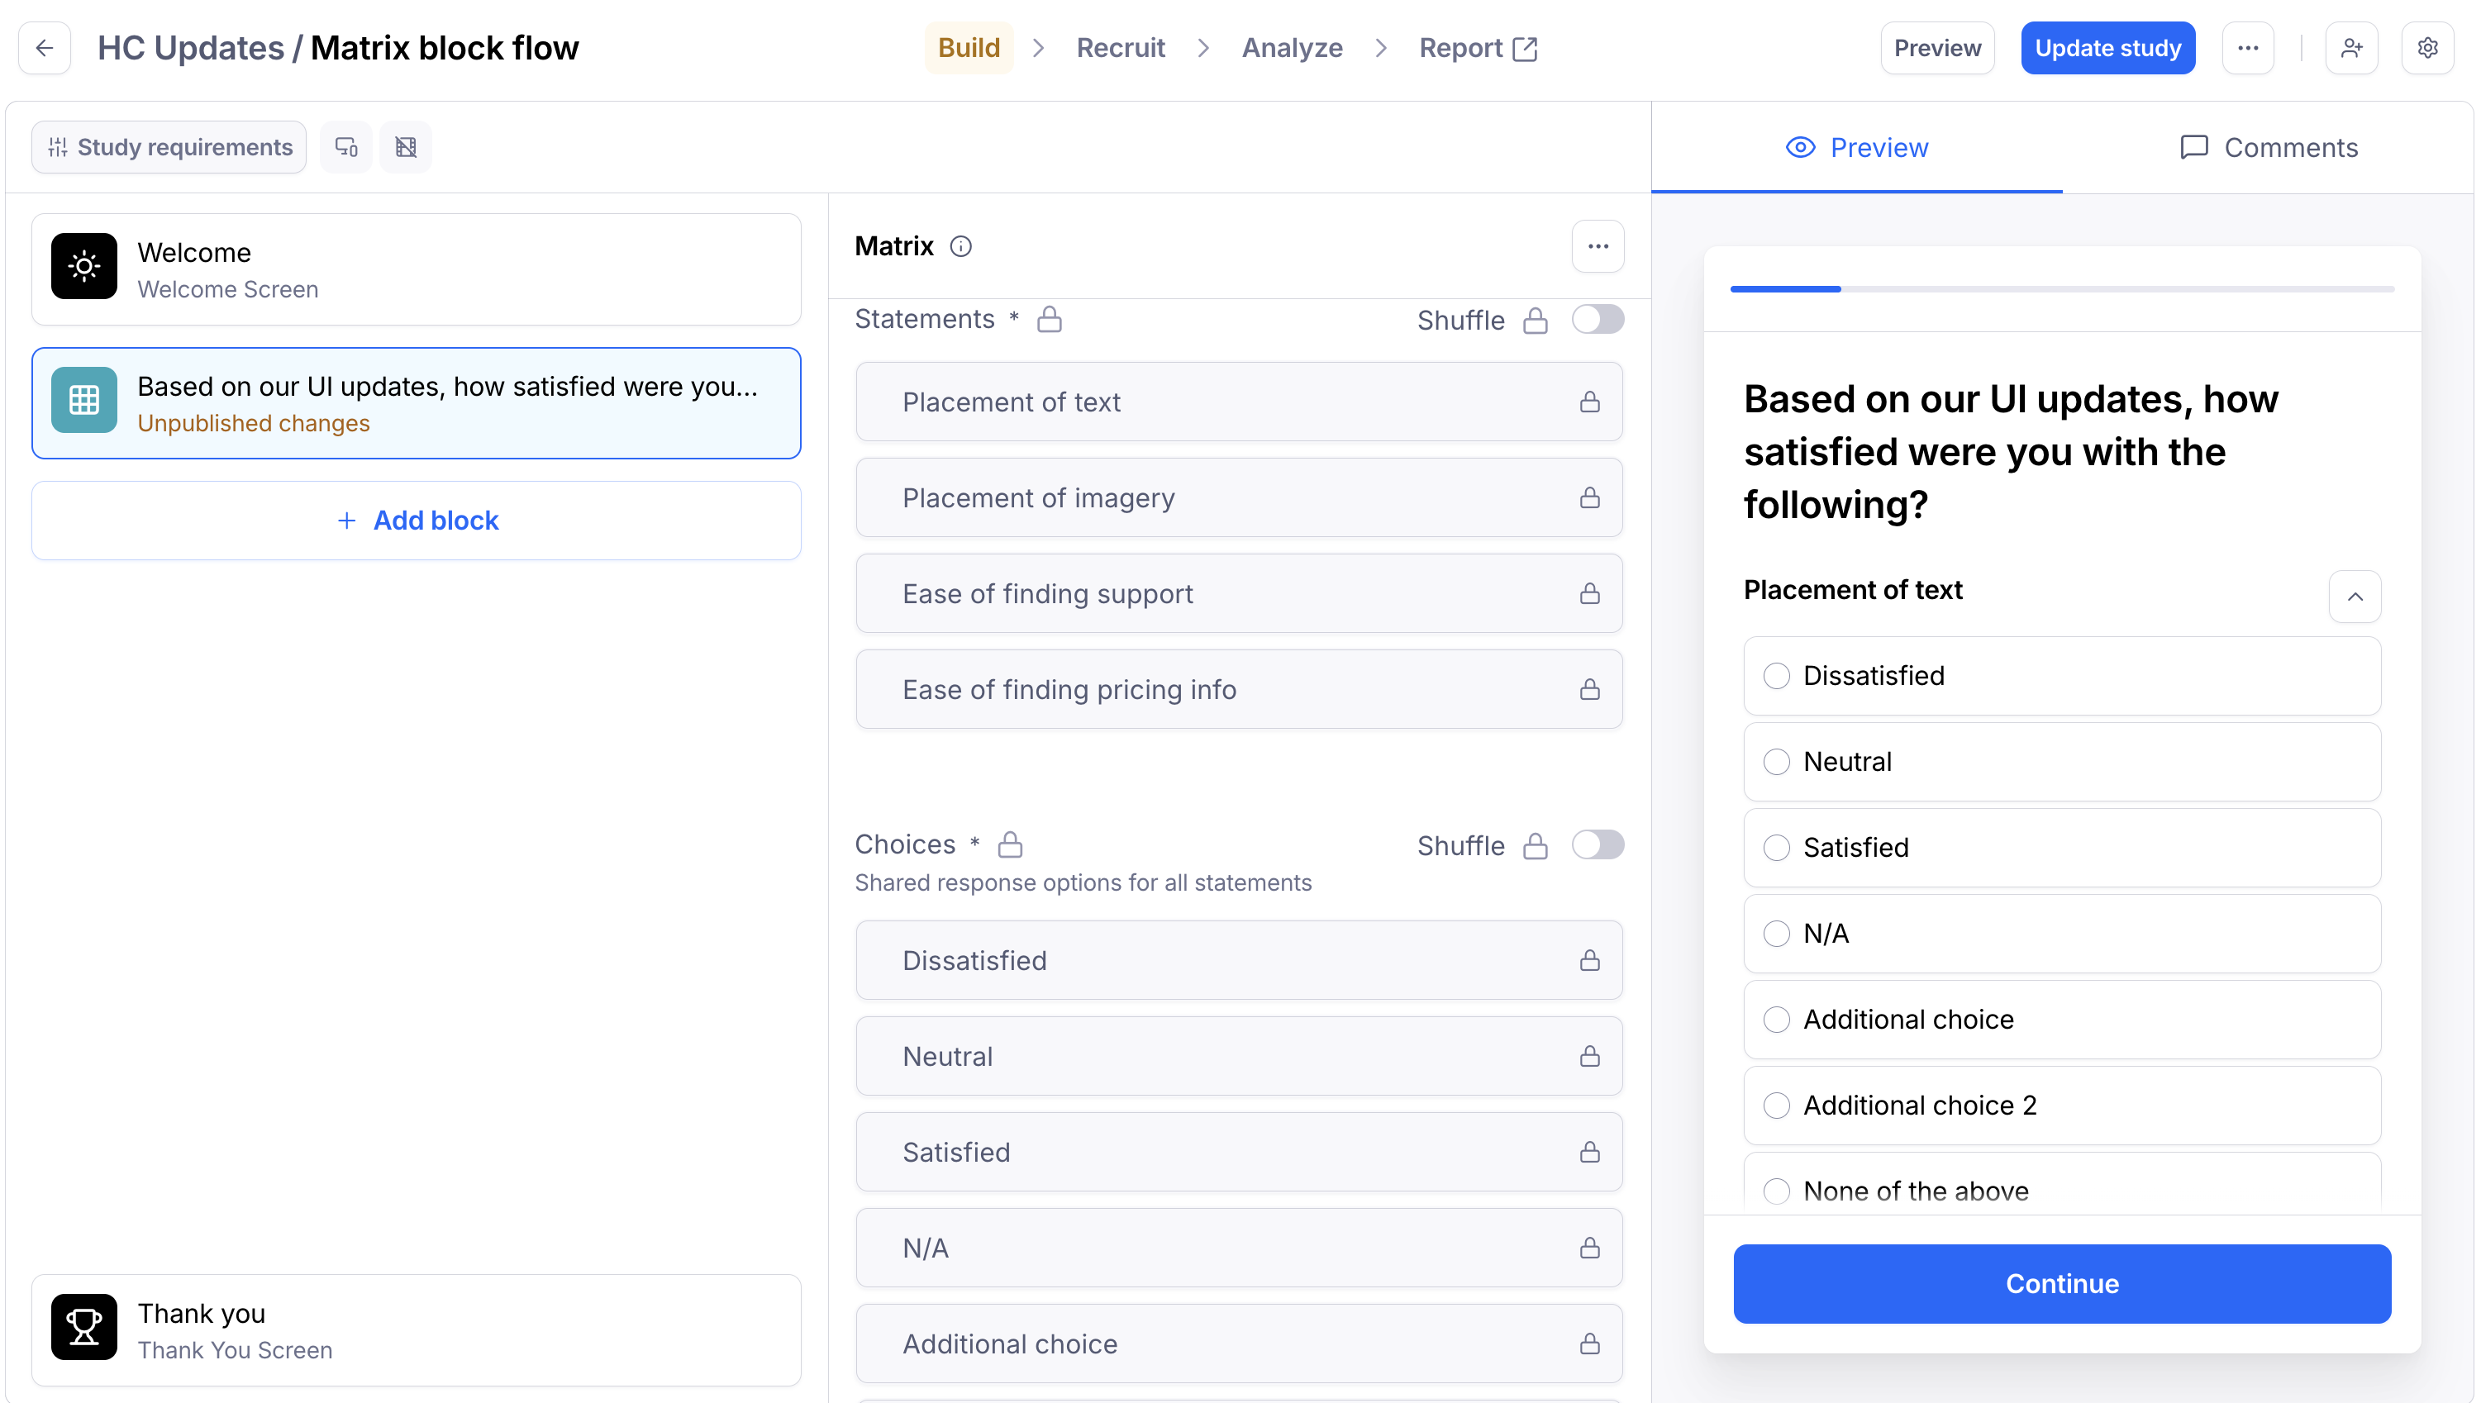Image resolution: width=2481 pixels, height=1403 pixels.
Task: Click lock icon on N/A choice
Action: pyautogui.click(x=1588, y=1248)
